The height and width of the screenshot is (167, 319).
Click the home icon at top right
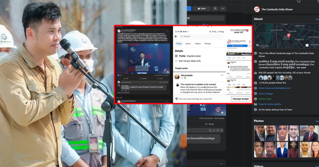point(299,1)
